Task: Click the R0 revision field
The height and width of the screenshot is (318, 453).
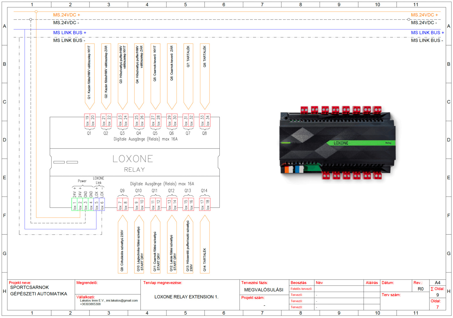Action: point(420,289)
